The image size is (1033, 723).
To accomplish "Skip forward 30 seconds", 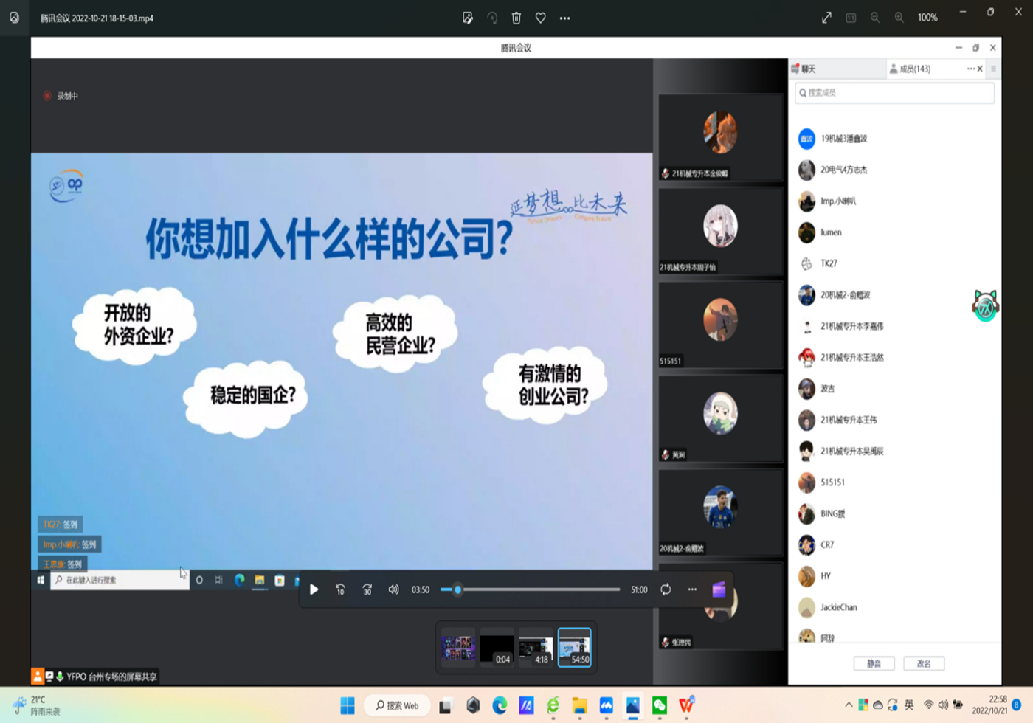I will [x=367, y=589].
